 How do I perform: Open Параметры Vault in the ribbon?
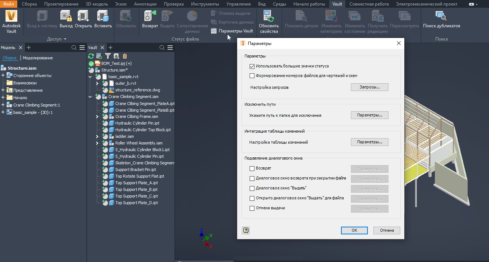pos(232,31)
